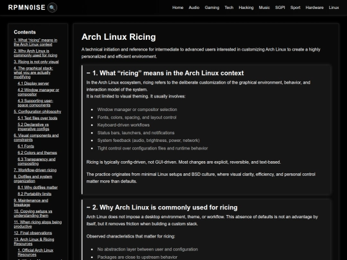
Task: Jump to 8.2 Portability limits link
Action: 35,194
